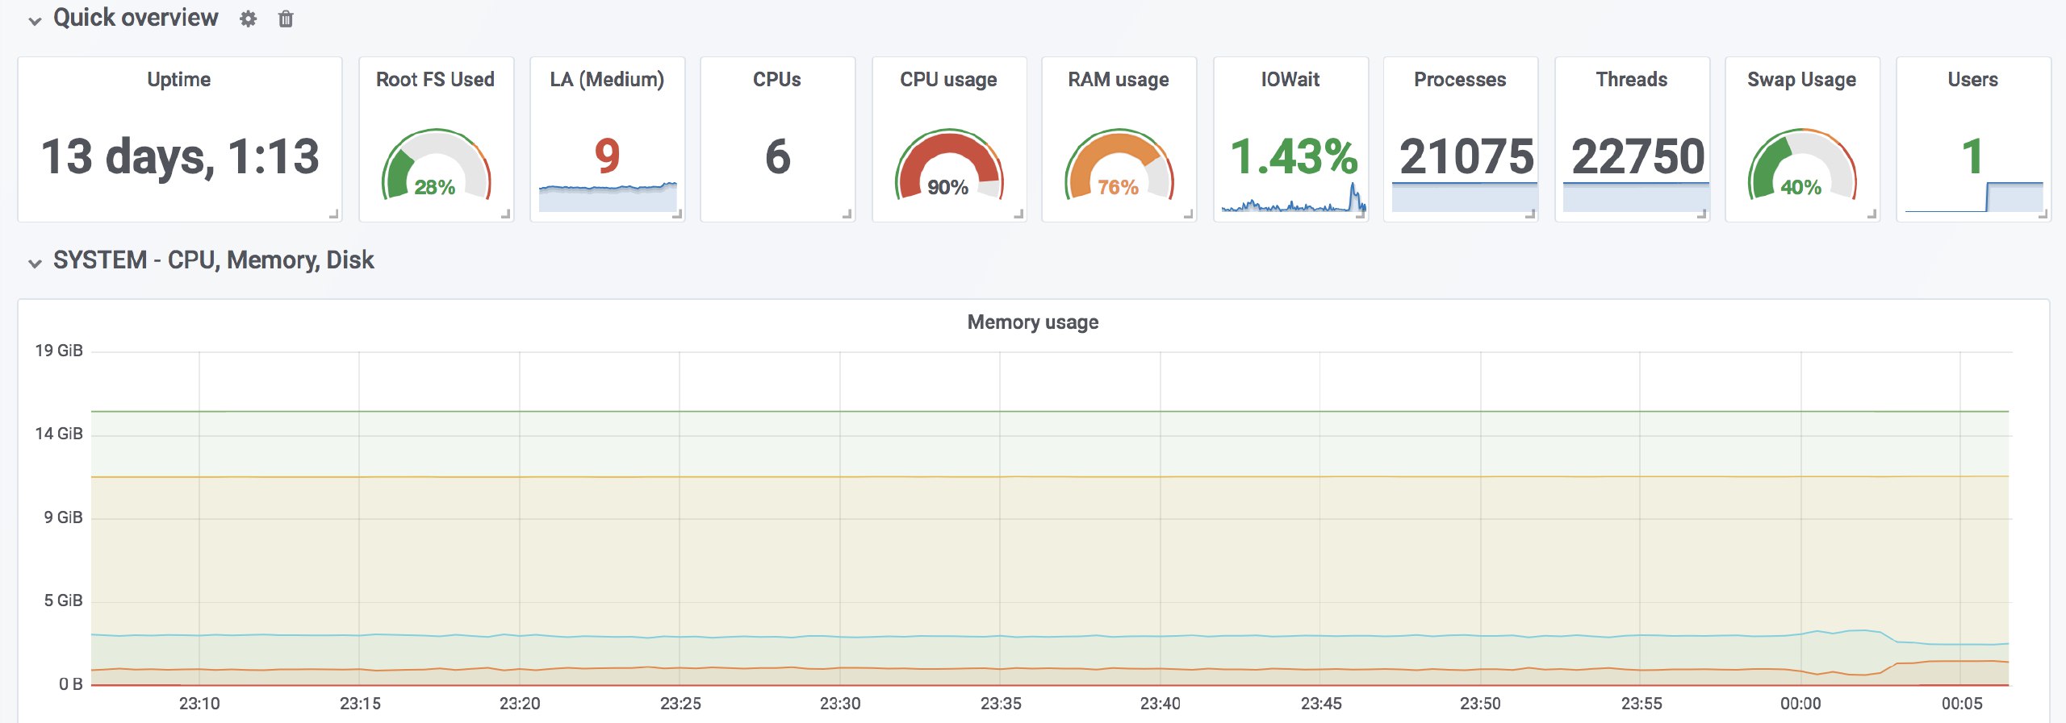Click the 23:30 time axis label
The width and height of the screenshot is (2066, 723).
(x=840, y=704)
